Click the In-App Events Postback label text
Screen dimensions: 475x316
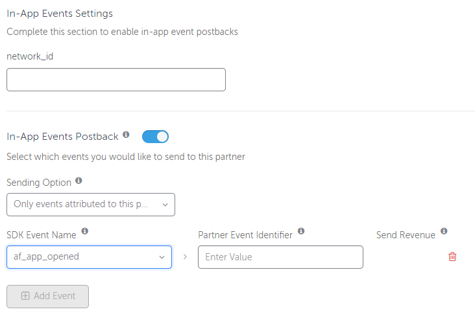click(62, 137)
